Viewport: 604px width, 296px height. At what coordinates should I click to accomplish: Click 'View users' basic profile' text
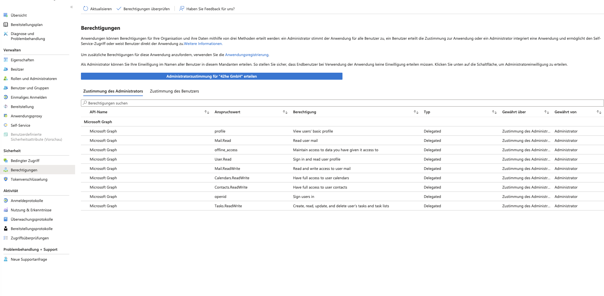[313, 131]
